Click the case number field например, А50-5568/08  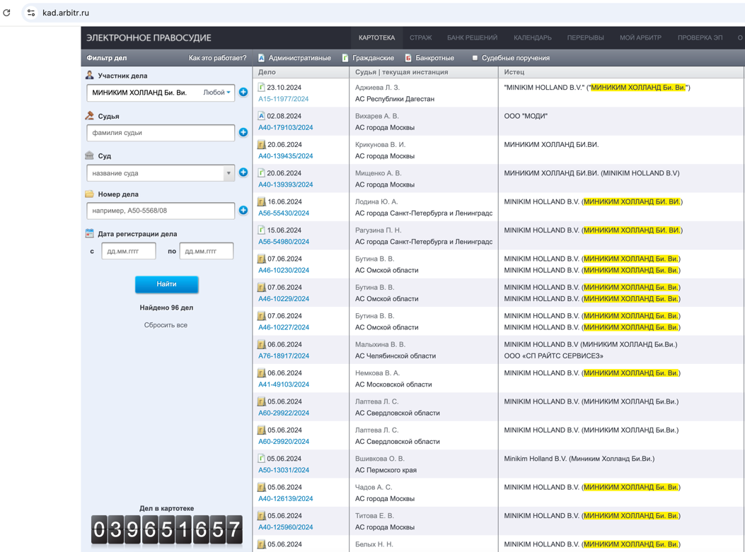[161, 211]
